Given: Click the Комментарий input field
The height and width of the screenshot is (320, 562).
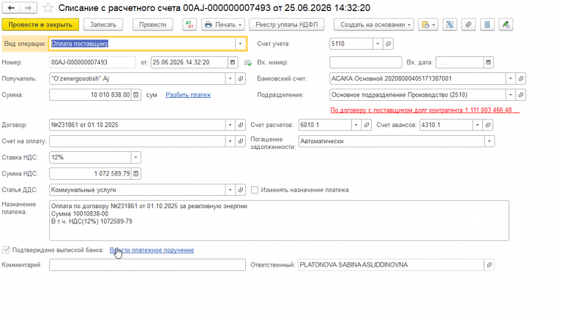Looking at the screenshot, I should click(147, 265).
